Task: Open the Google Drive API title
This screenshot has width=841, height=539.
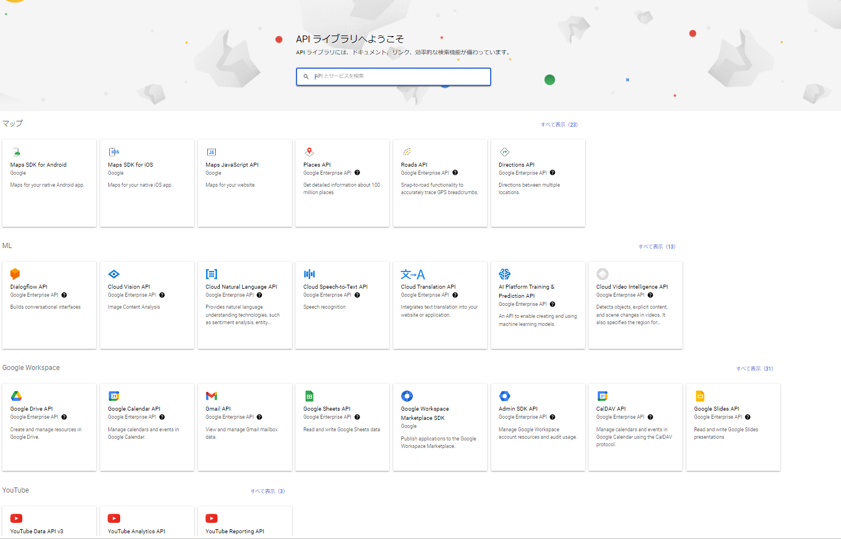Action: [31, 408]
